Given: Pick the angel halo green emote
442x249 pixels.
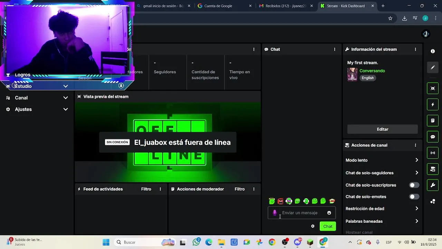Looking at the screenshot, I should tap(272, 201).
